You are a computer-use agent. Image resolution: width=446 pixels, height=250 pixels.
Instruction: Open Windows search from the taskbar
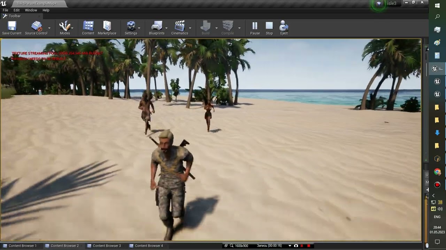pos(437,17)
